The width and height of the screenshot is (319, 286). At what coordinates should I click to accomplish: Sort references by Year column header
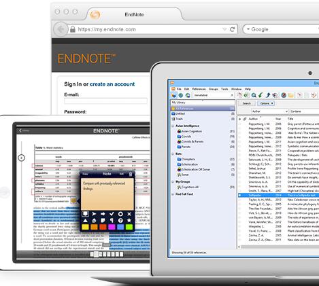(x=278, y=119)
